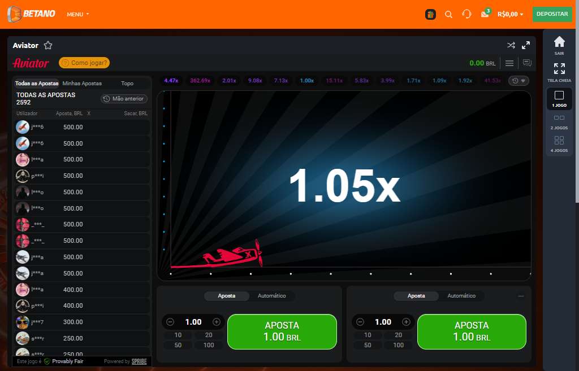Increase left bet amount with plus

coord(217,322)
